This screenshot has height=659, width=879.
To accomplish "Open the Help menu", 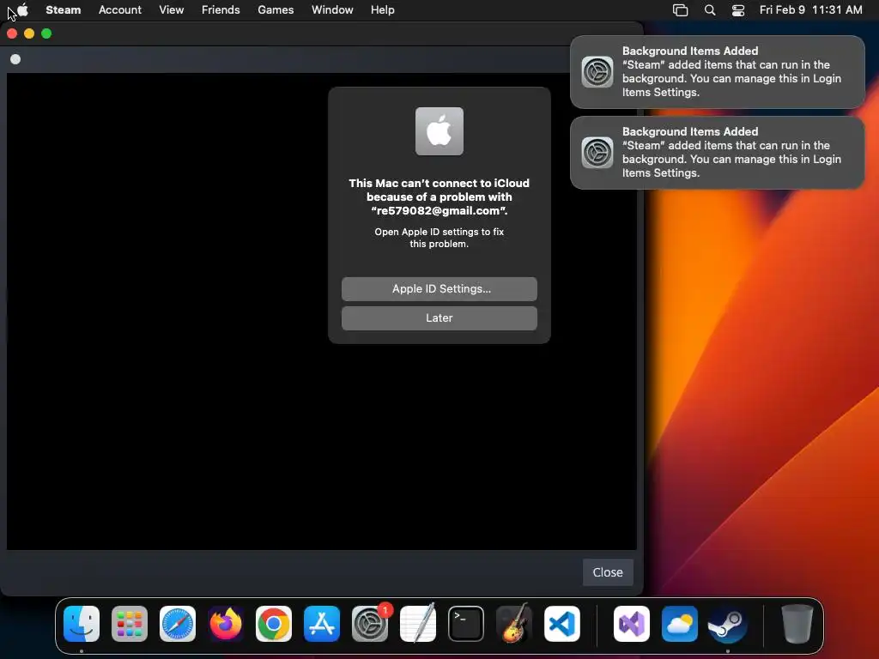I will tap(382, 9).
